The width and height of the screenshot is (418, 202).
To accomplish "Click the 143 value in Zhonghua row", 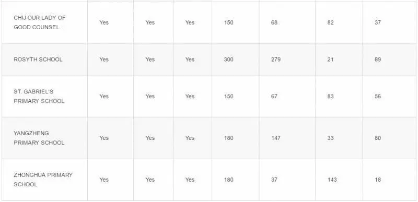I will (x=332, y=180).
